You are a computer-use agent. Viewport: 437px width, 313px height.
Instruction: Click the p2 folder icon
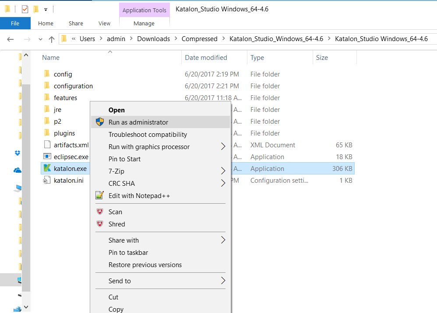(47, 121)
